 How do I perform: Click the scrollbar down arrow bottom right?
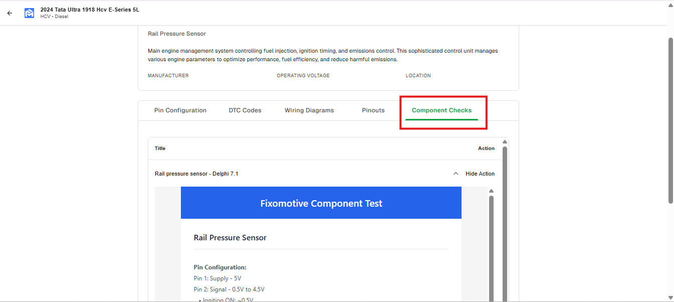(x=670, y=298)
